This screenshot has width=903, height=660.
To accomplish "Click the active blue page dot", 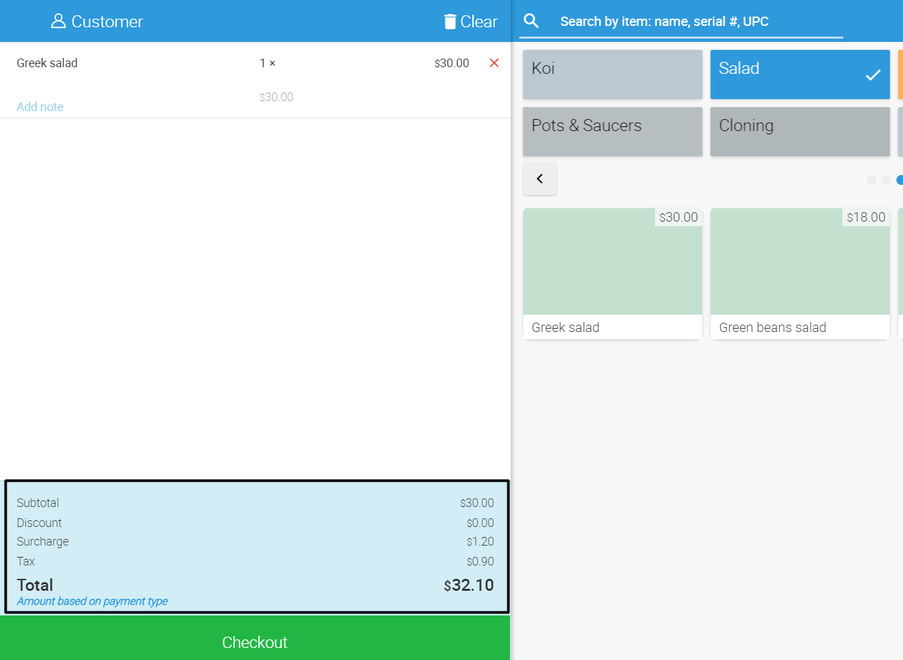I will (x=900, y=180).
